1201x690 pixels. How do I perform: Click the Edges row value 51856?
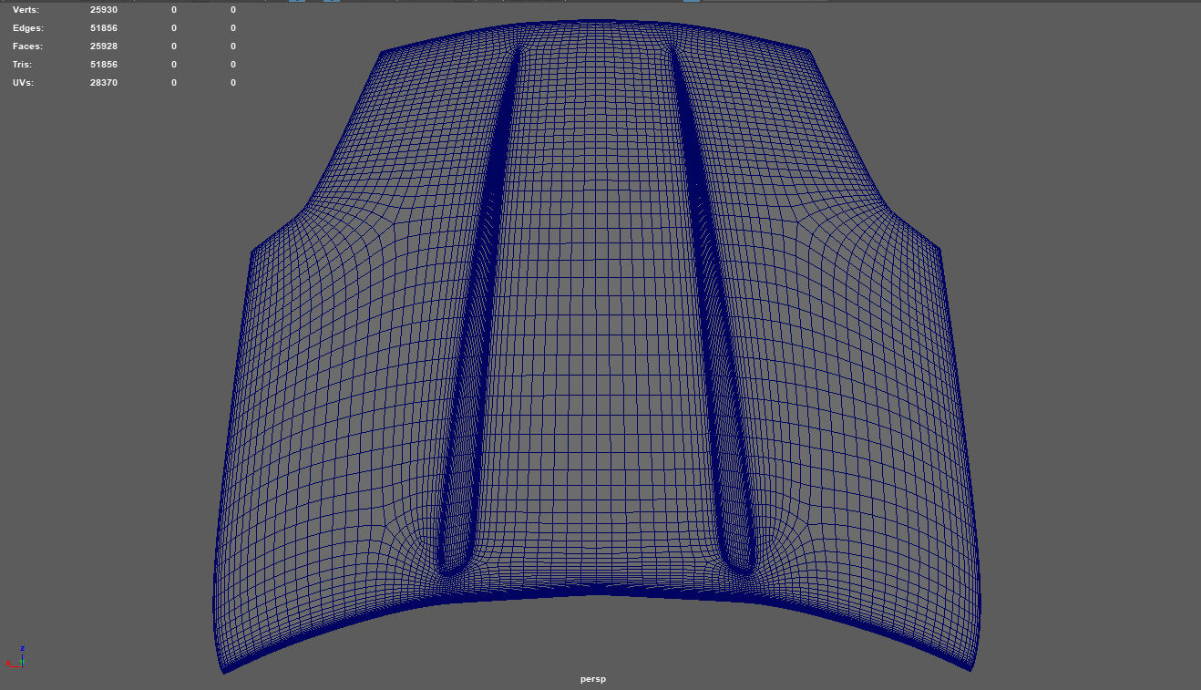click(x=104, y=28)
